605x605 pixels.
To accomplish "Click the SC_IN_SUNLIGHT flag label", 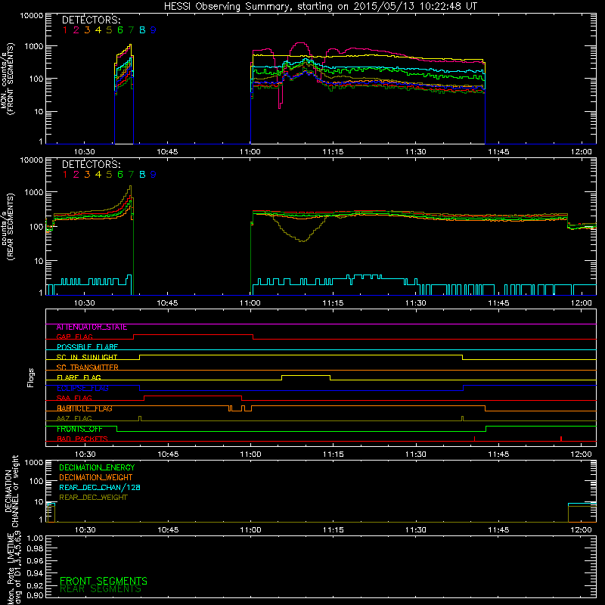I will point(87,357).
